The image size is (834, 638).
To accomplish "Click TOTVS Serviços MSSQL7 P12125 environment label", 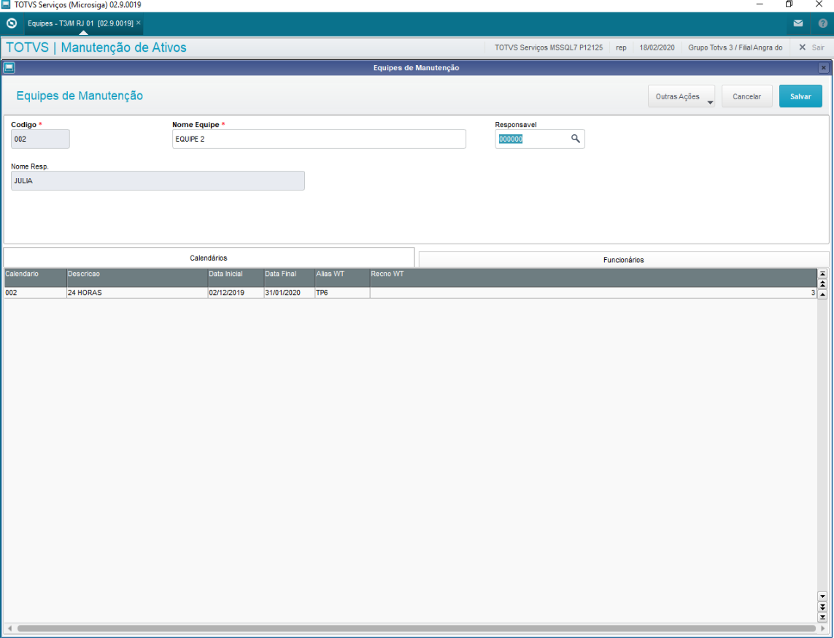I will (x=549, y=47).
